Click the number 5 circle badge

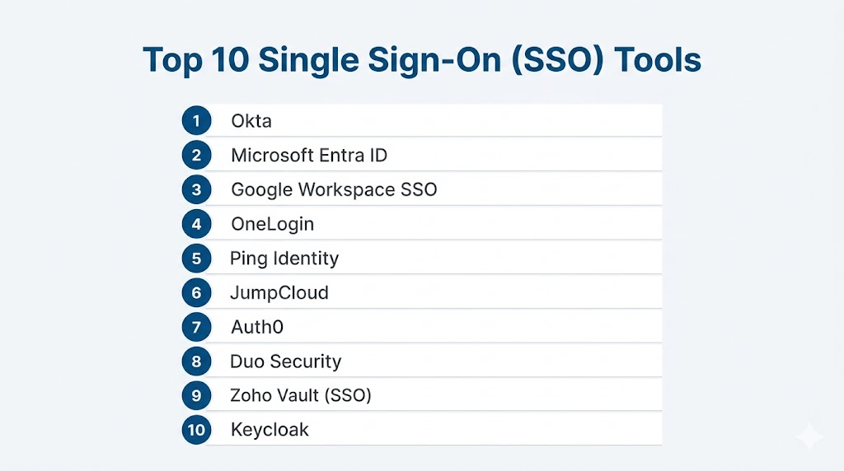[x=196, y=259]
